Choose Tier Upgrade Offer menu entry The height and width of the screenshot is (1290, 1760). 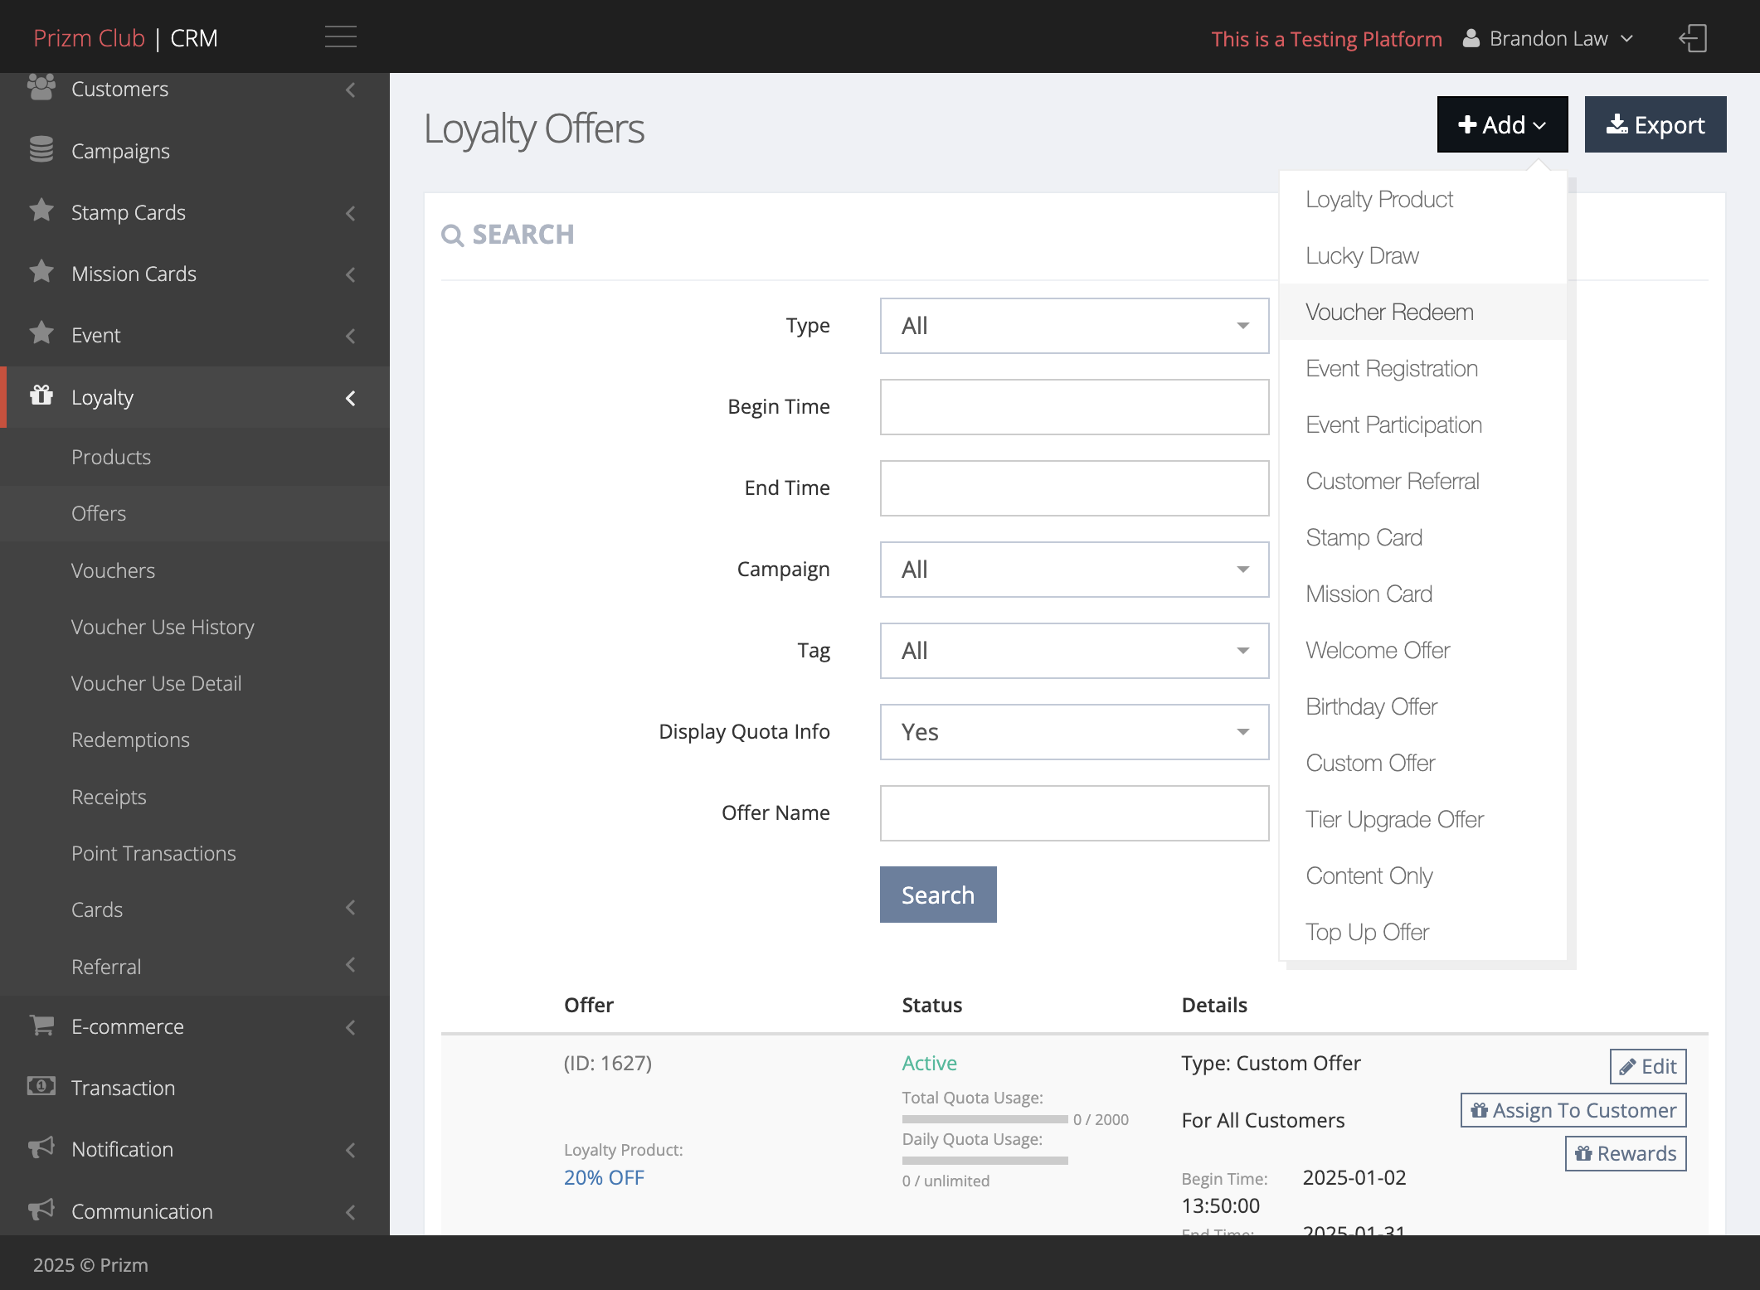[x=1422, y=819]
